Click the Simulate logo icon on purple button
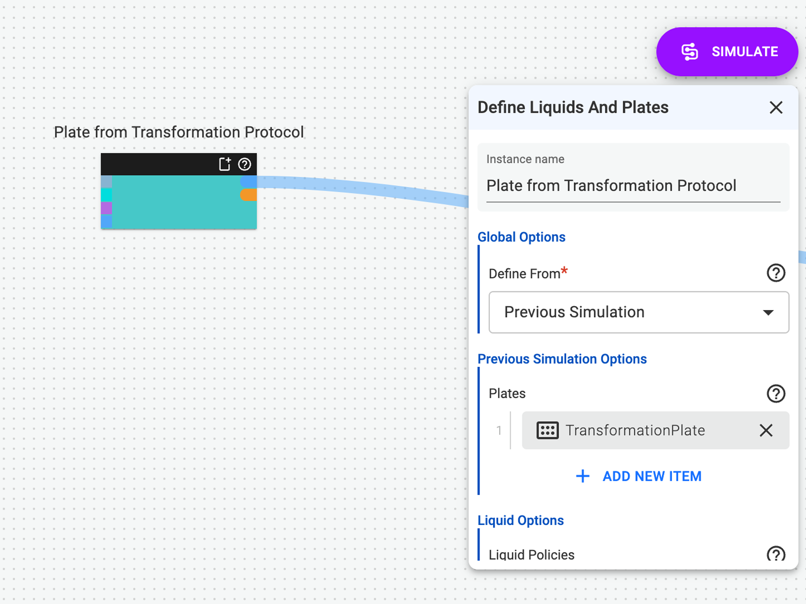This screenshot has width=806, height=604. pyautogui.click(x=691, y=51)
